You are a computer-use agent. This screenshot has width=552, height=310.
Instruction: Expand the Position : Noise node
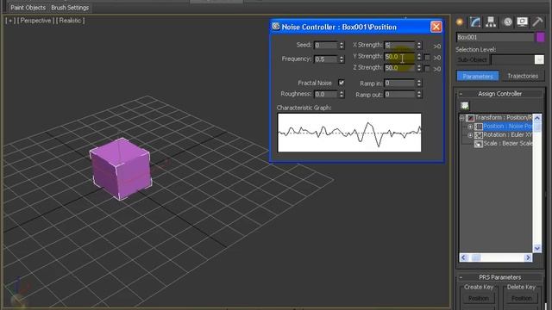click(470, 127)
